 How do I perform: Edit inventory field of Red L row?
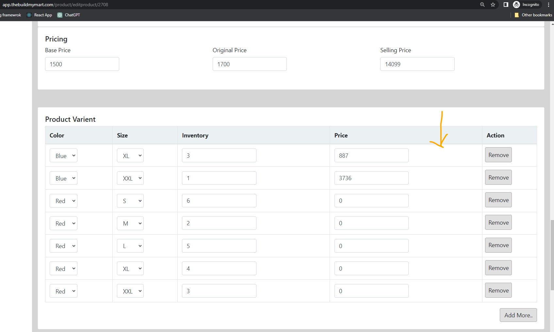coord(219,245)
